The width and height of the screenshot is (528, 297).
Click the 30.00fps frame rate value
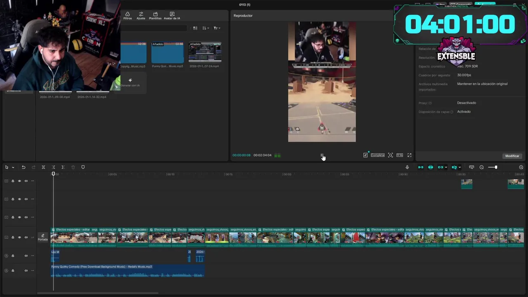(x=464, y=75)
